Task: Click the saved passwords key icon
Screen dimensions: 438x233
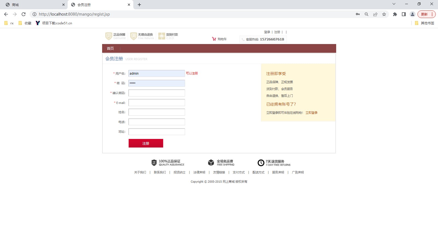Action: [358, 14]
